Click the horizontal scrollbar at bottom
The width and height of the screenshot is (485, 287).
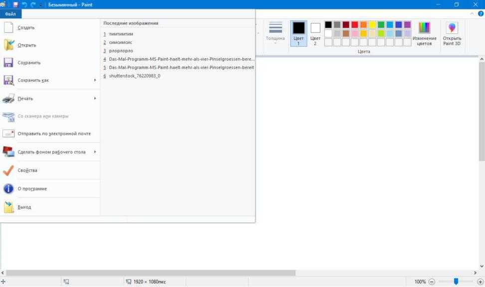click(150, 273)
